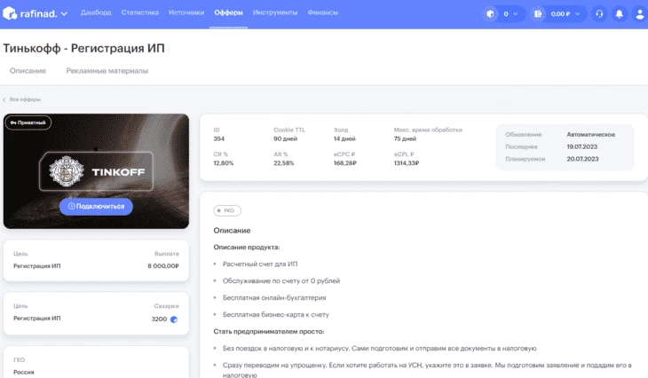Screen dimensions: 648x378
Task: Click bullet Обслуживание по счету от 0 рублей
Action: [x=281, y=281]
